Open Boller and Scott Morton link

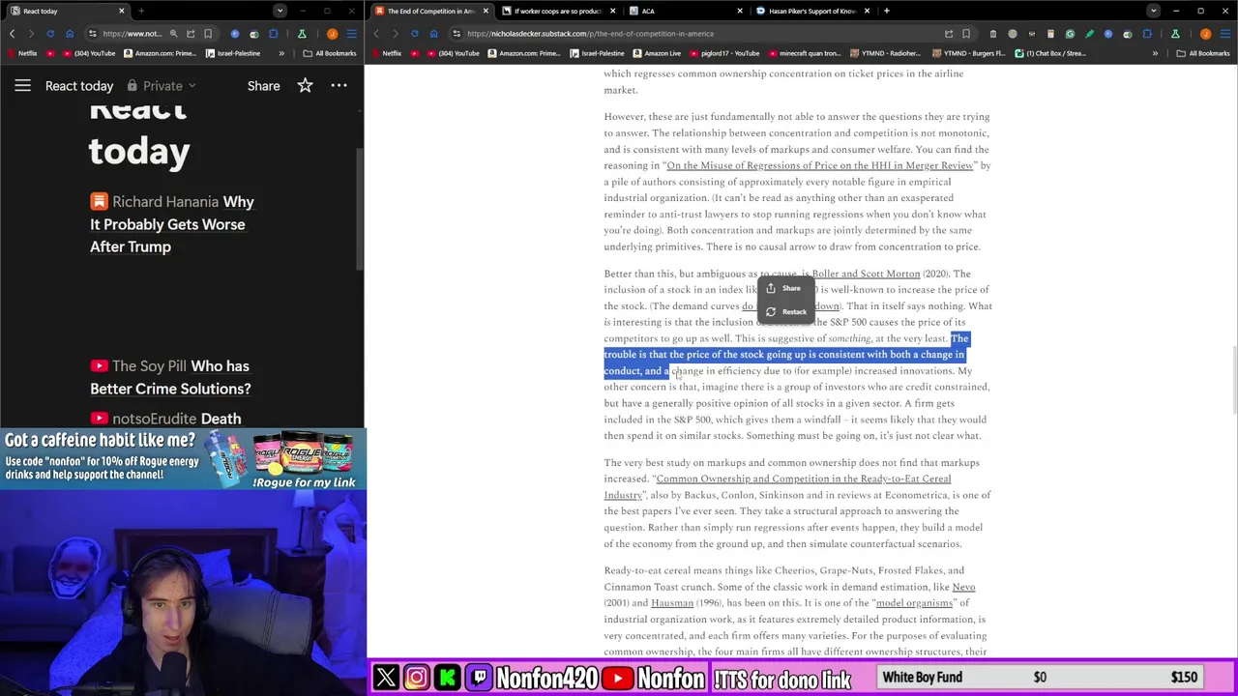pos(866,274)
